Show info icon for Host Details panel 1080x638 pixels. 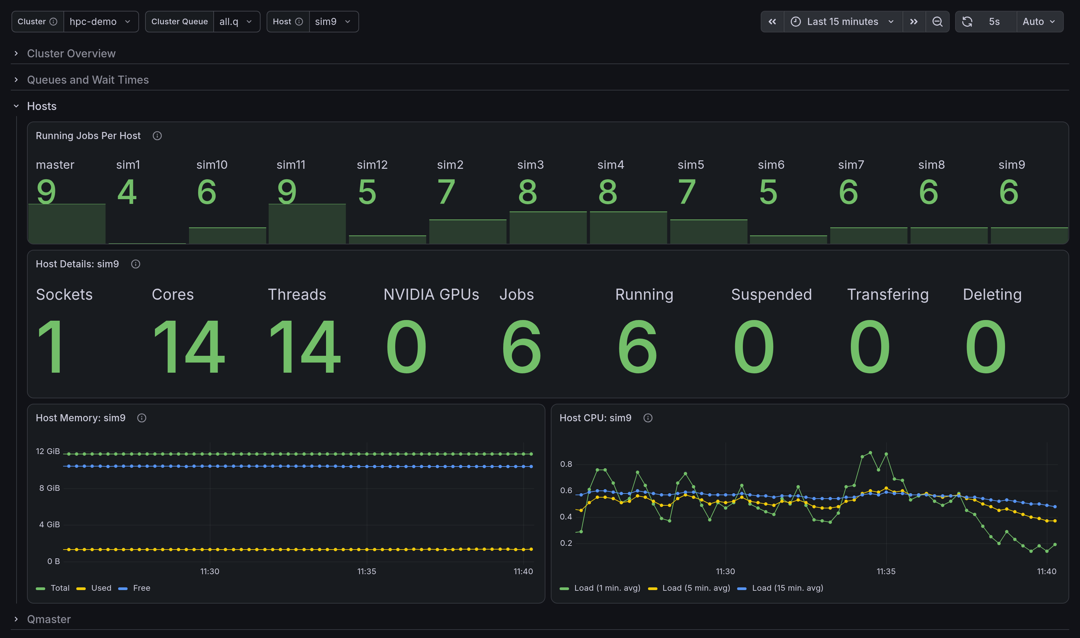tap(135, 264)
